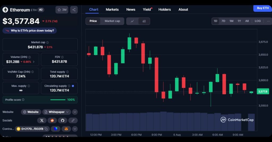This screenshot has width=272, height=142.
Task: Open the Yield tab
Action: pyautogui.click(x=147, y=10)
